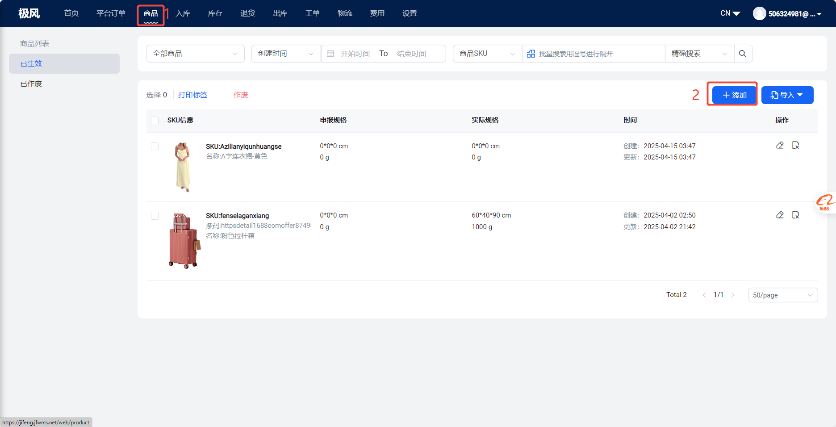Click the 打印标签 print label link
The image size is (836, 427).
click(193, 95)
